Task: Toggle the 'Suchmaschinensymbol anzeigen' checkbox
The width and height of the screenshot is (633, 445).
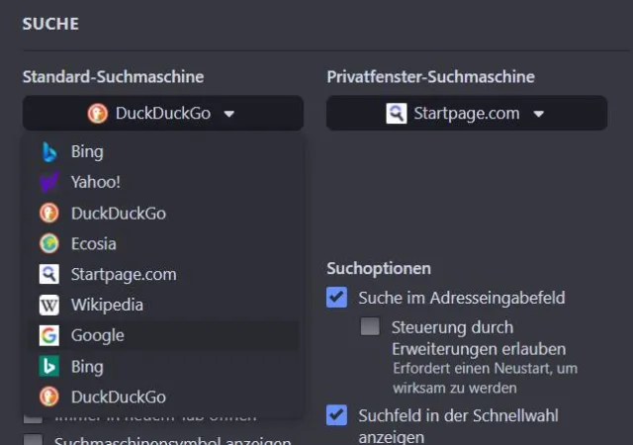Action: 33,441
